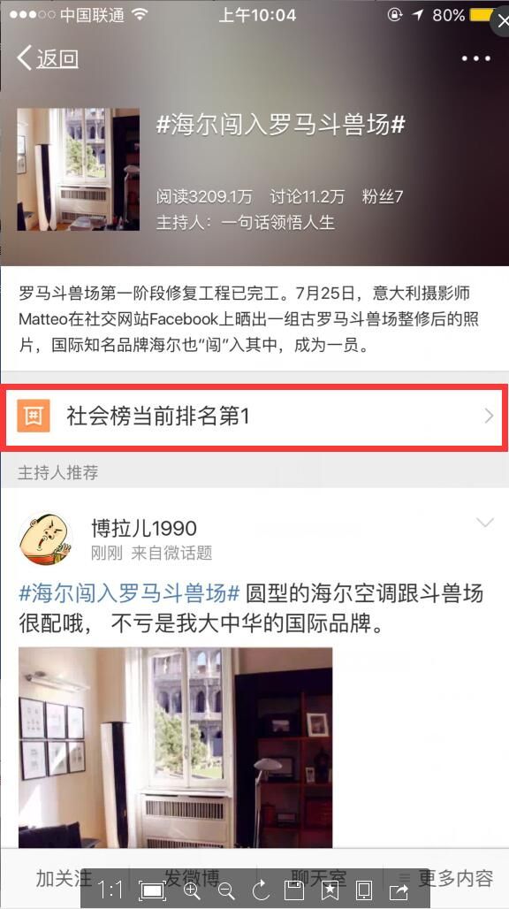Save the image with the floppy disk icon
Image resolution: width=509 pixels, height=909 pixels.
pyautogui.click(x=295, y=890)
